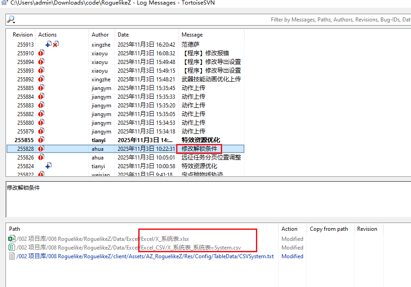The image size is (411, 287).
Task: Select revision 255892 武器技能动画优化上传
Action: click(137, 79)
